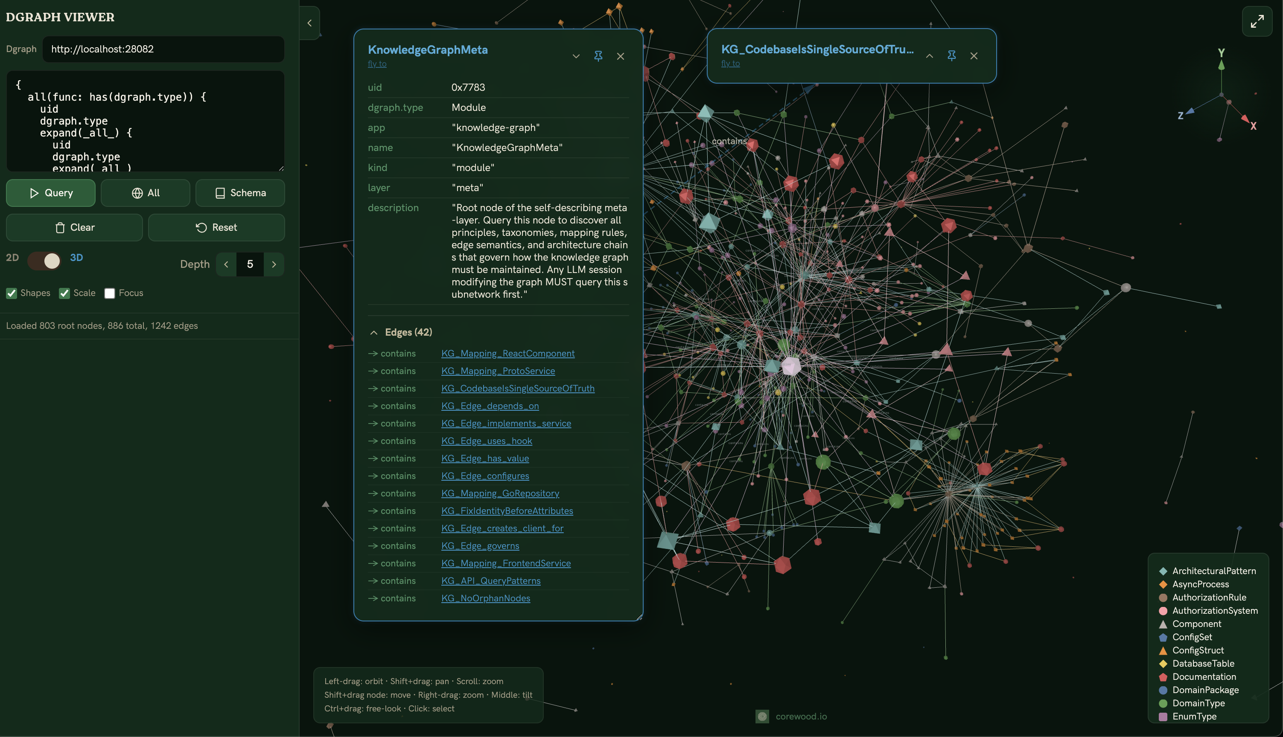Uncheck the Scale checkbox
Screen dimensions: 1283x737
(x=64, y=293)
